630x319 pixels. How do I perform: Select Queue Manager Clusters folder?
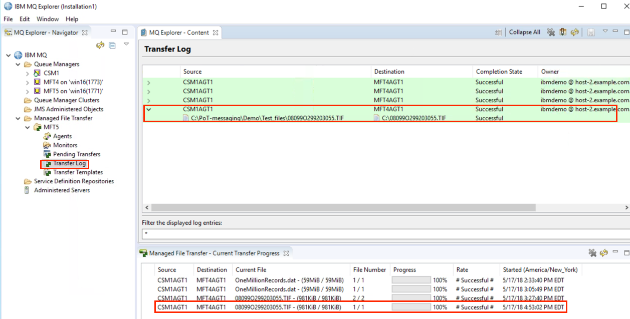click(67, 100)
